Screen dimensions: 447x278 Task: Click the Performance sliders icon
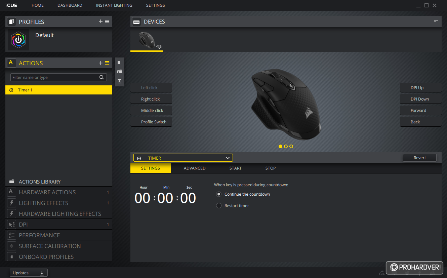(x=11, y=235)
